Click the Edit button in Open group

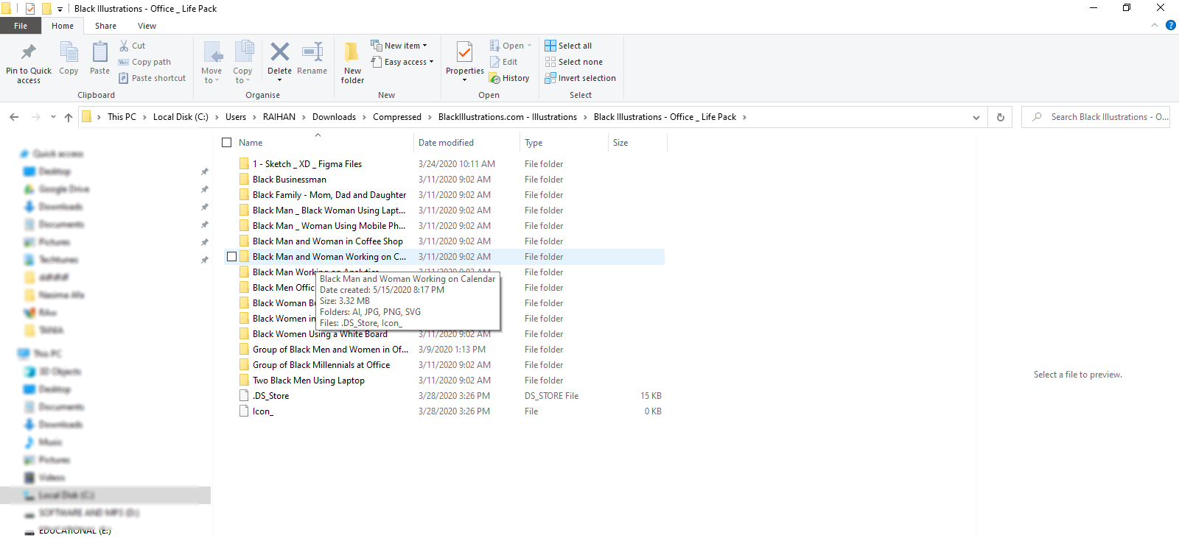point(503,62)
